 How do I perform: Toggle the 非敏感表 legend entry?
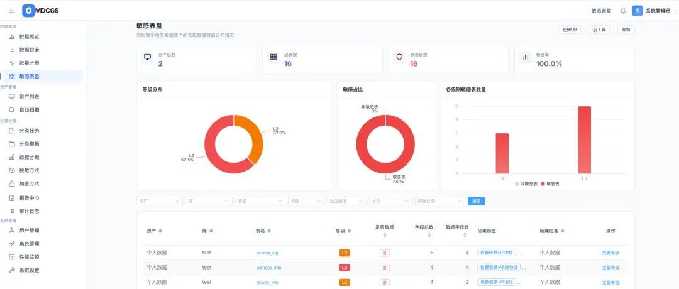[x=526, y=184]
